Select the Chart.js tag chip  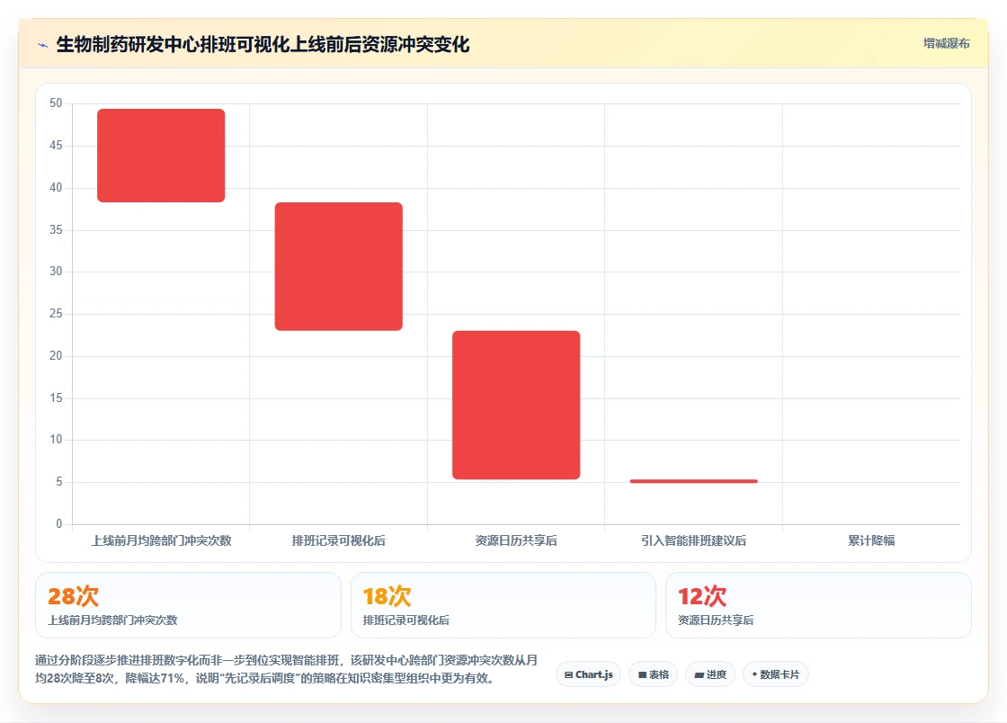588,674
